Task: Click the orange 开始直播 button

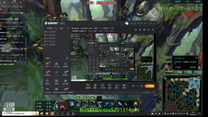Action: (149, 86)
